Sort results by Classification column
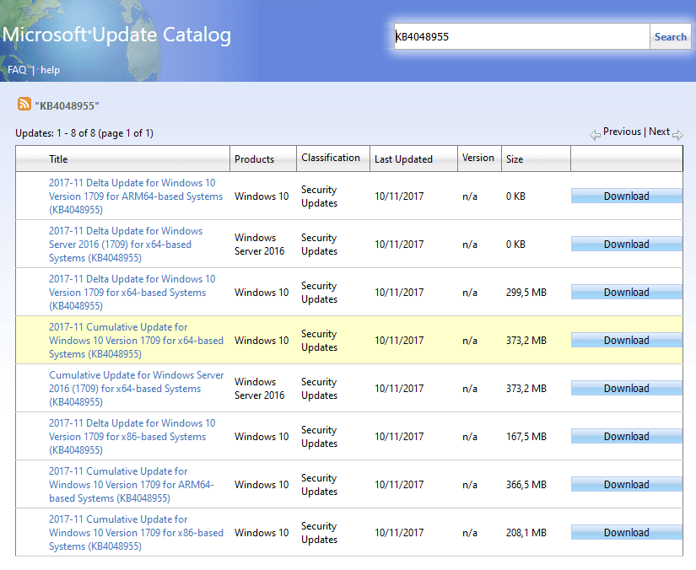Viewport: 696px width, 570px height. pos(331,158)
